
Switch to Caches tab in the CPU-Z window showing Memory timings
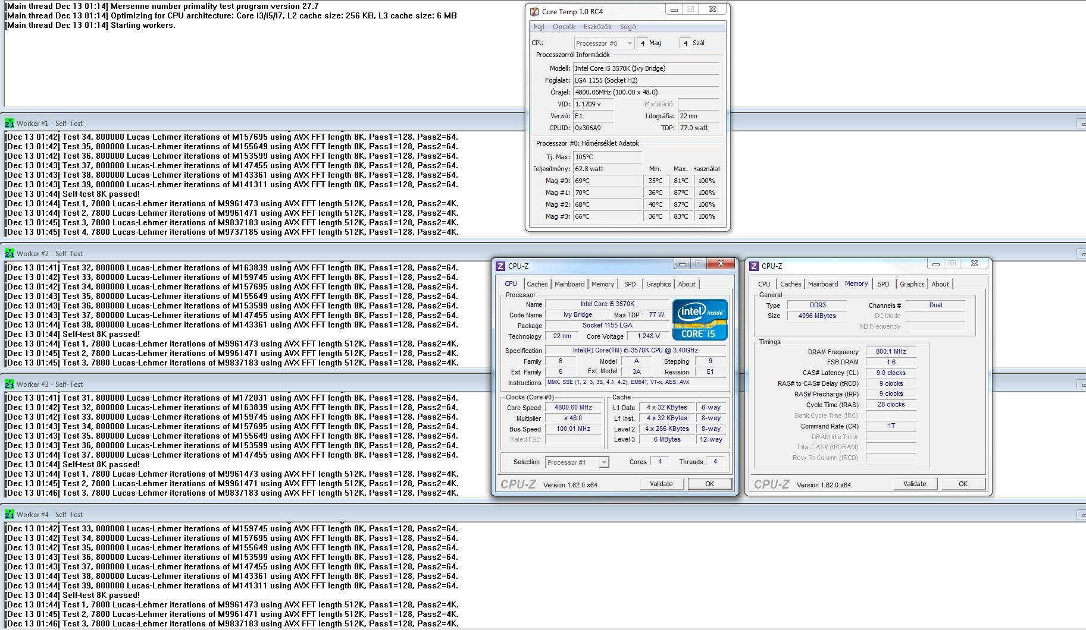791,284
